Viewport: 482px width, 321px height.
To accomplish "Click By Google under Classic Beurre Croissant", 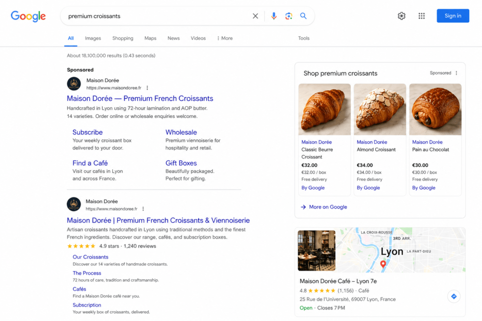I will coord(313,188).
